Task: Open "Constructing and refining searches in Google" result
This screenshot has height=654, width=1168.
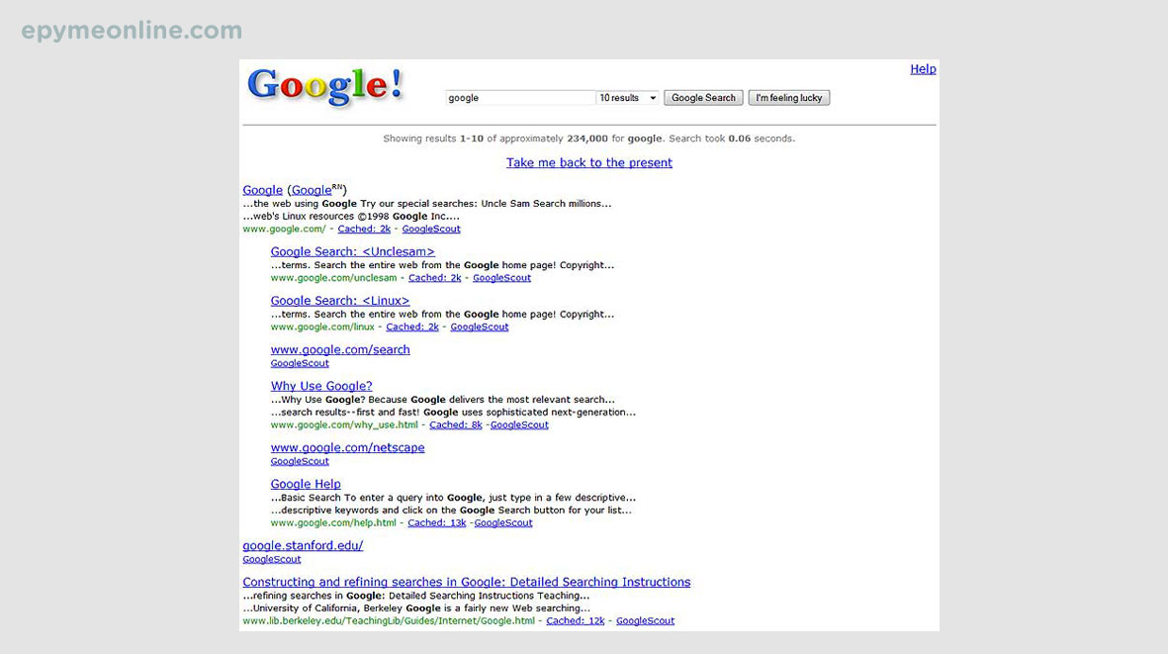Action: point(467,582)
